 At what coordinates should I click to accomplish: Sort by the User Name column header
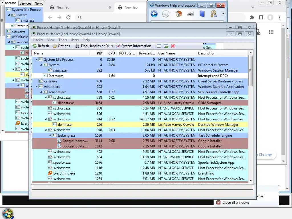tap(177, 53)
